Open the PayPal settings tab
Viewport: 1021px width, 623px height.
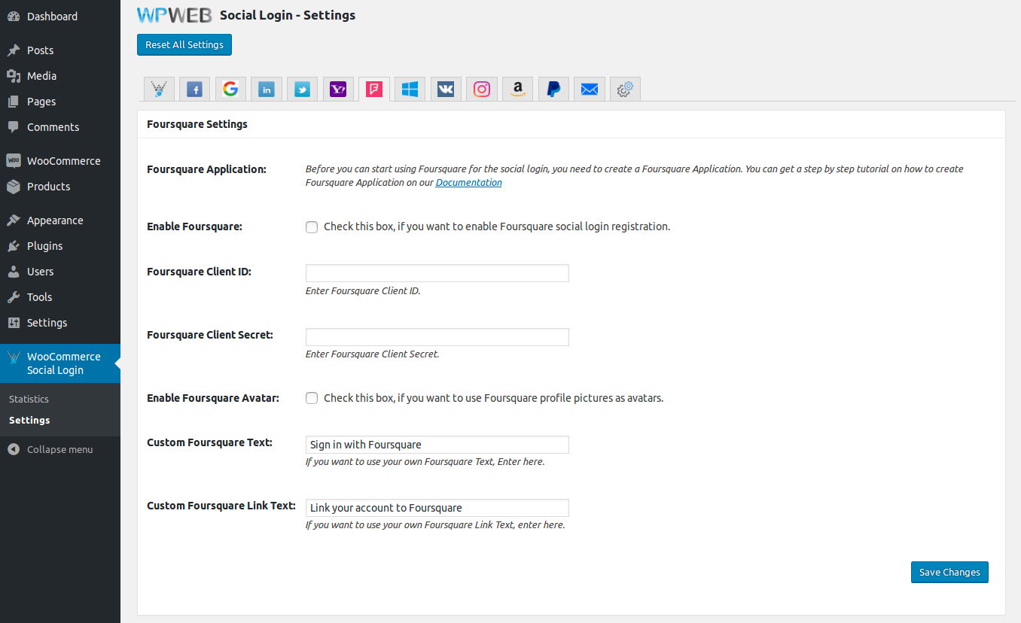click(x=553, y=90)
